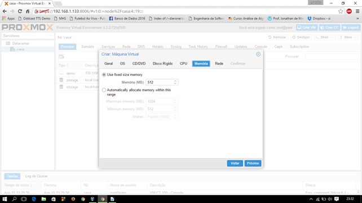
Task: Open the More dropdown
Action: (x=348, y=37)
